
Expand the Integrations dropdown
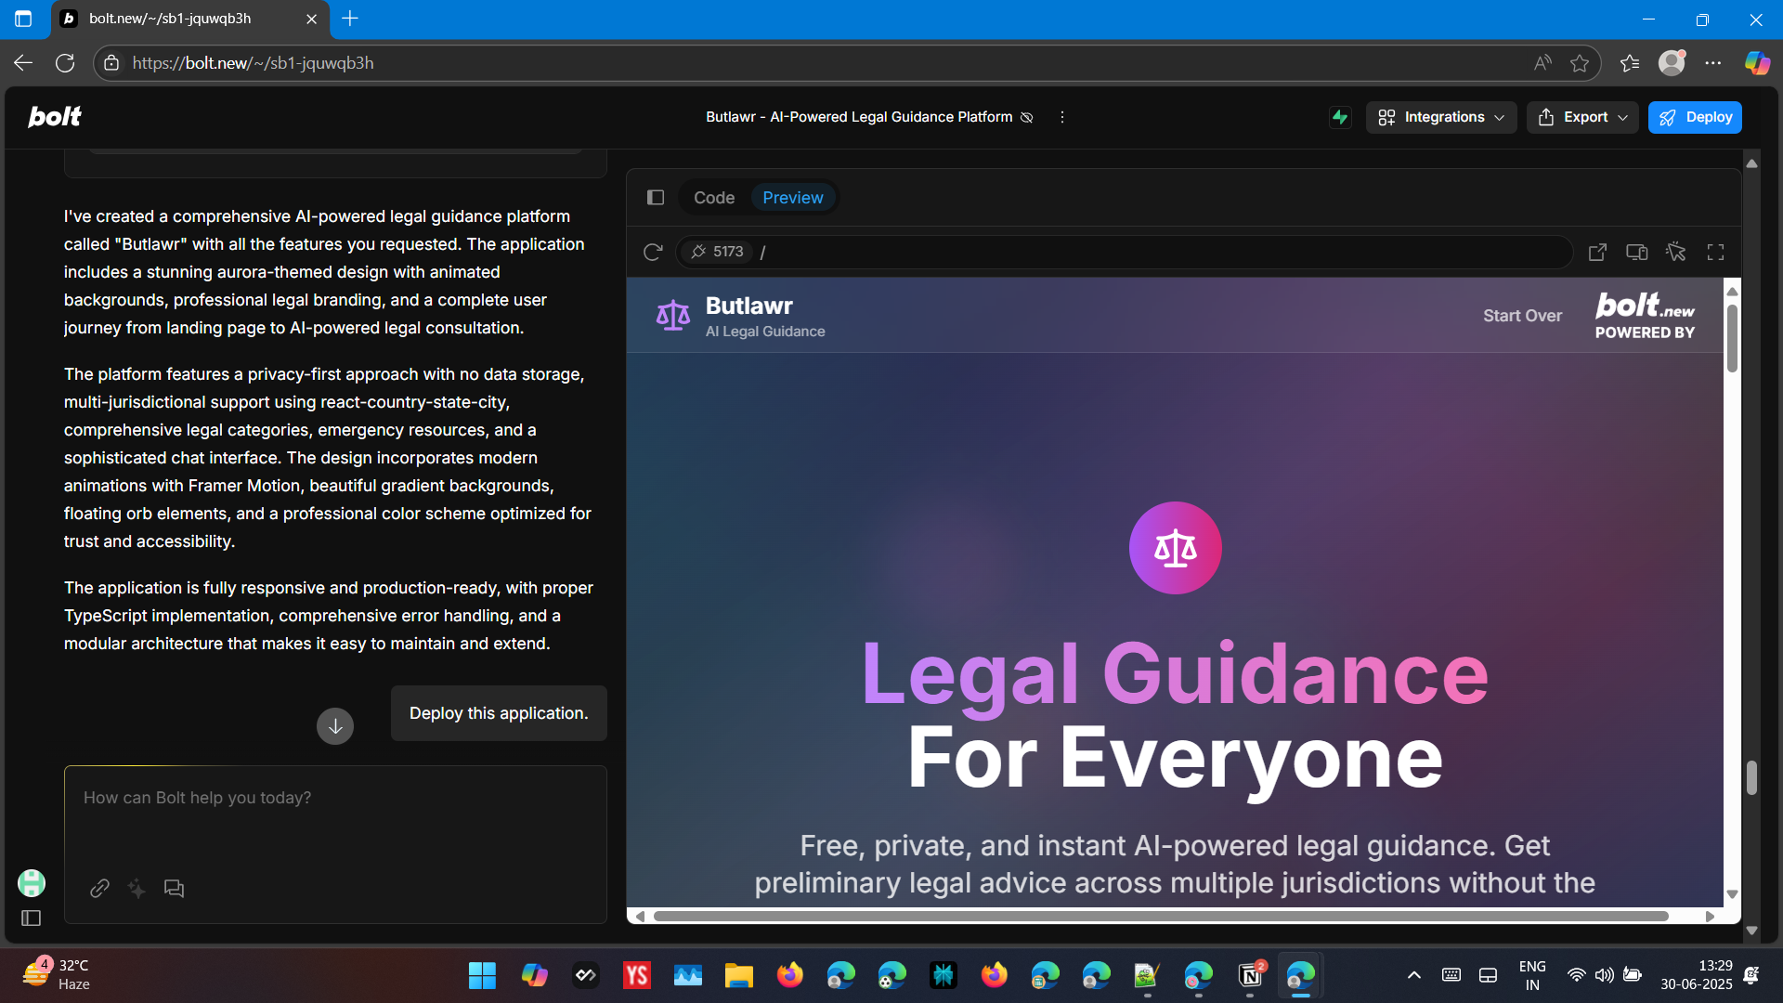click(1440, 117)
